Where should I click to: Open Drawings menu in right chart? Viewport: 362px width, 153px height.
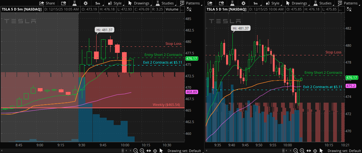click(x=297, y=3)
